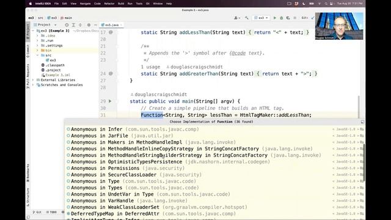Open the TODO tool window at bottom
The height and width of the screenshot is (220, 391).
pos(51,212)
